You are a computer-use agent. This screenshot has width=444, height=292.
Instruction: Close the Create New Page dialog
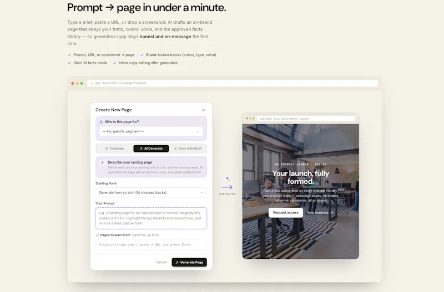(203, 110)
